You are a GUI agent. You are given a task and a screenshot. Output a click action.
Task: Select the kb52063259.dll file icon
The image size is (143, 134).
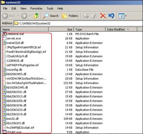coord(4,101)
